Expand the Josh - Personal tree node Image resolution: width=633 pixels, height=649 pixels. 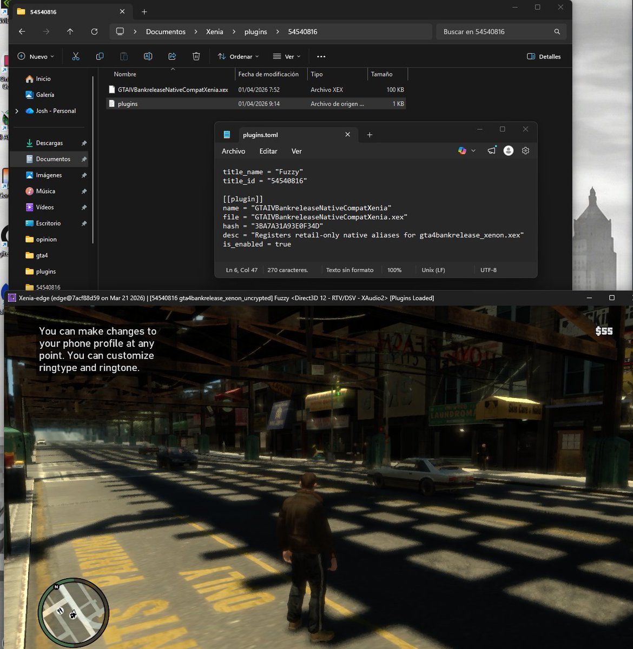point(17,111)
